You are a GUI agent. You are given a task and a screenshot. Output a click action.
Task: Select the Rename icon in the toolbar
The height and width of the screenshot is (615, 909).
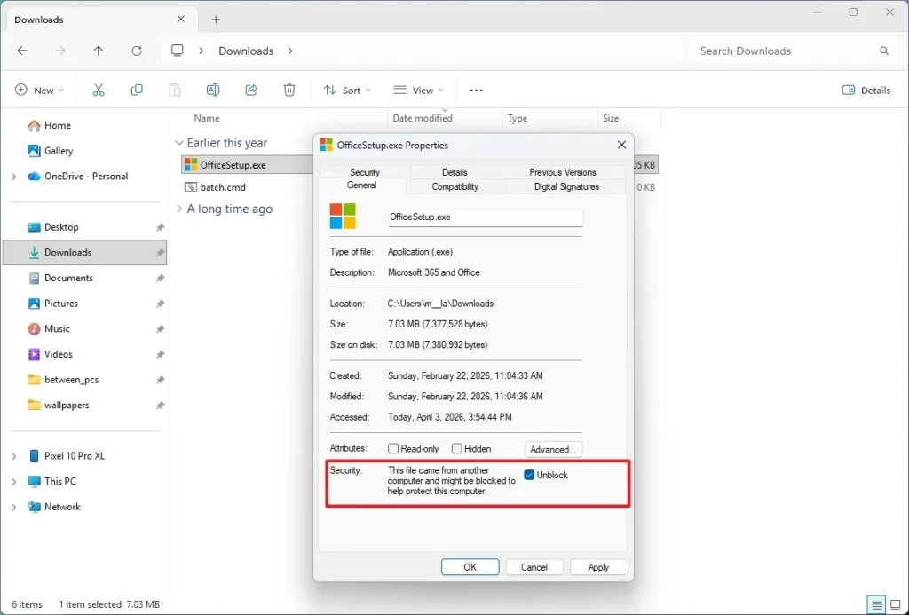pos(213,90)
